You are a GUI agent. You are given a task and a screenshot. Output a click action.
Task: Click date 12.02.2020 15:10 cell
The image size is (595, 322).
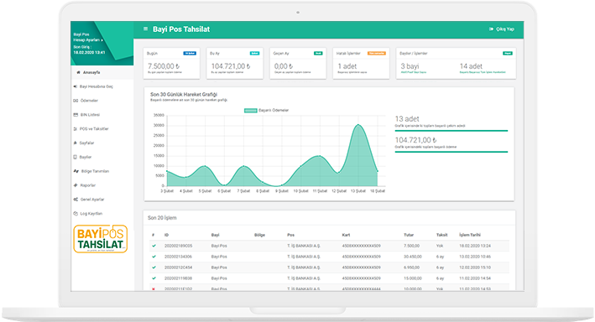475,267
